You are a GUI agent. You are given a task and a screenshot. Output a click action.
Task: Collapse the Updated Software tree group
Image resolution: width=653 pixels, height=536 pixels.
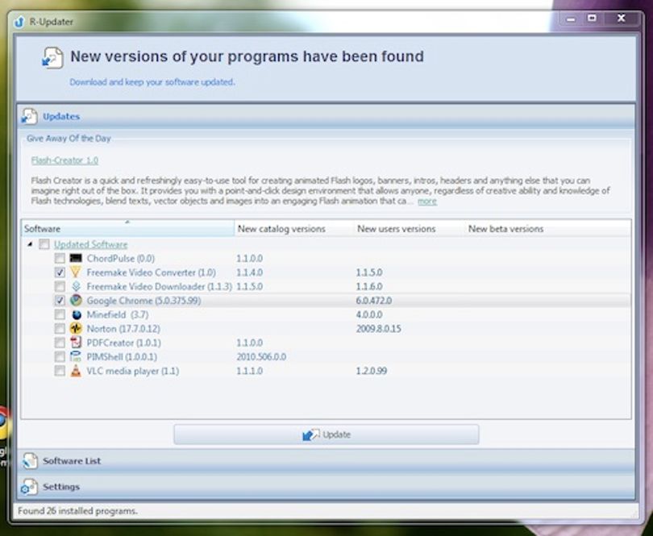point(30,244)
